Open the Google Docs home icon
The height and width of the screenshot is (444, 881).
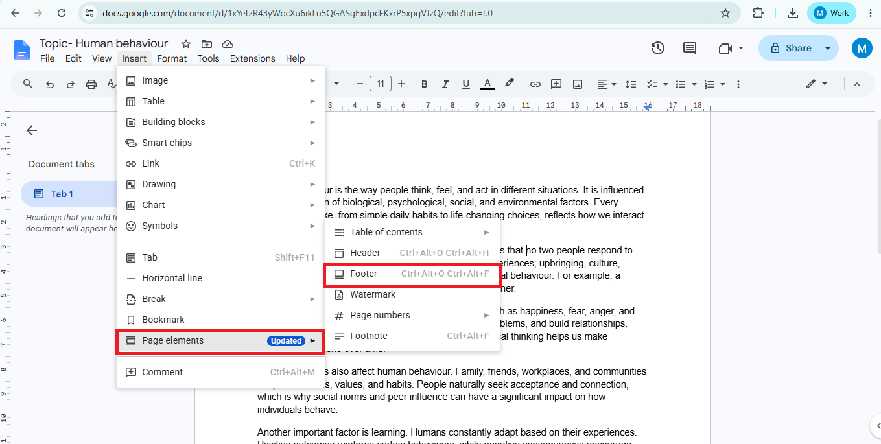point(22,50)
